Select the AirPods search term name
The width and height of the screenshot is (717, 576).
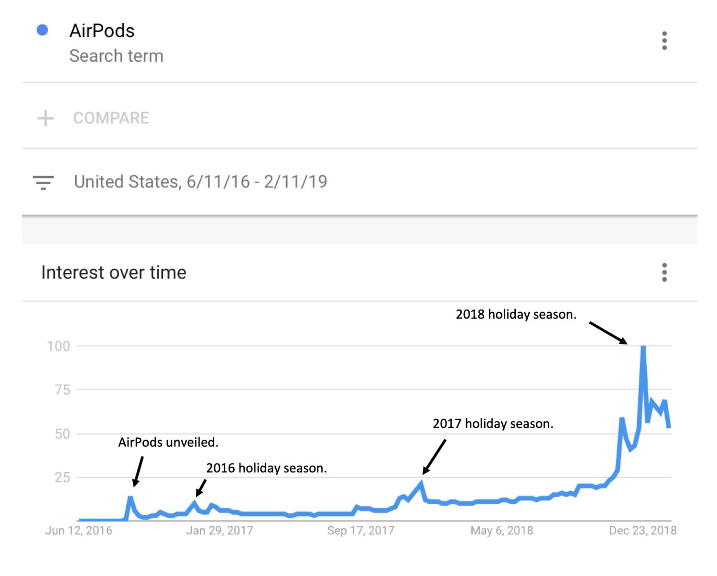[x=102, y=31]
